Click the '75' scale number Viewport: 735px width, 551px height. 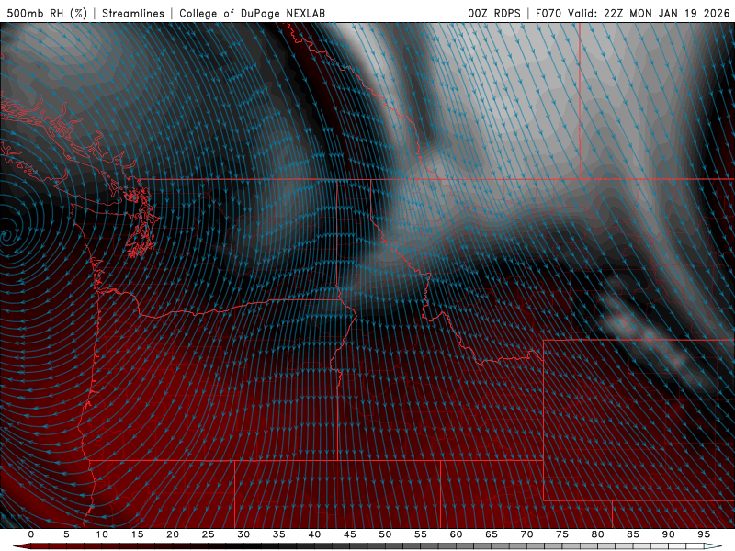point(562,534)
